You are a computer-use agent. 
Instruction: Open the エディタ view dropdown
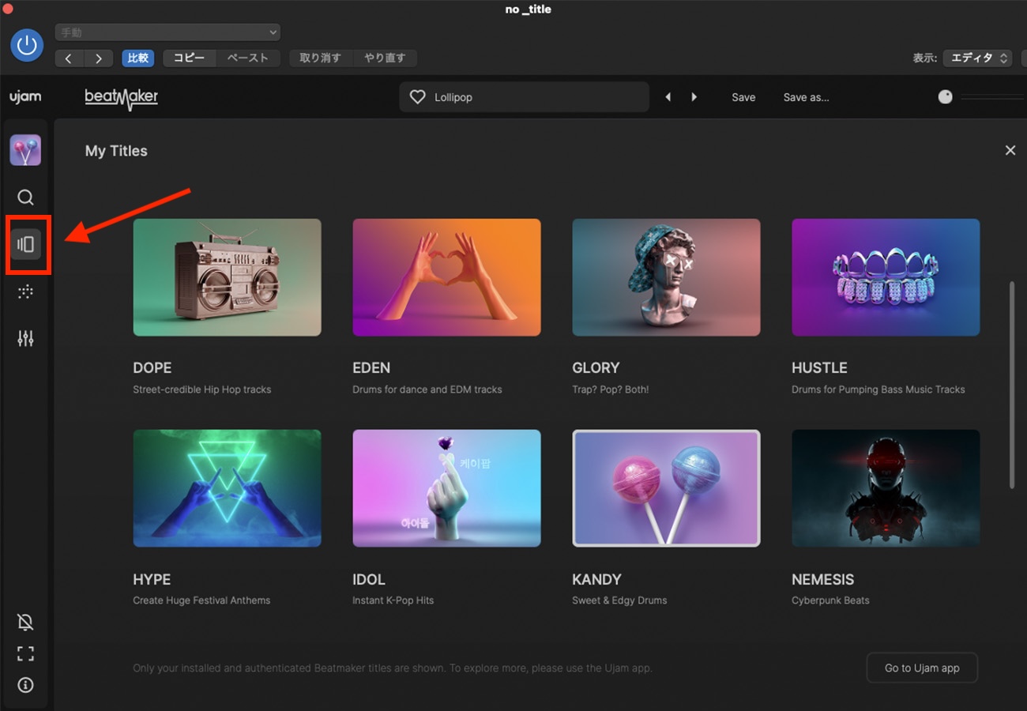978,58
